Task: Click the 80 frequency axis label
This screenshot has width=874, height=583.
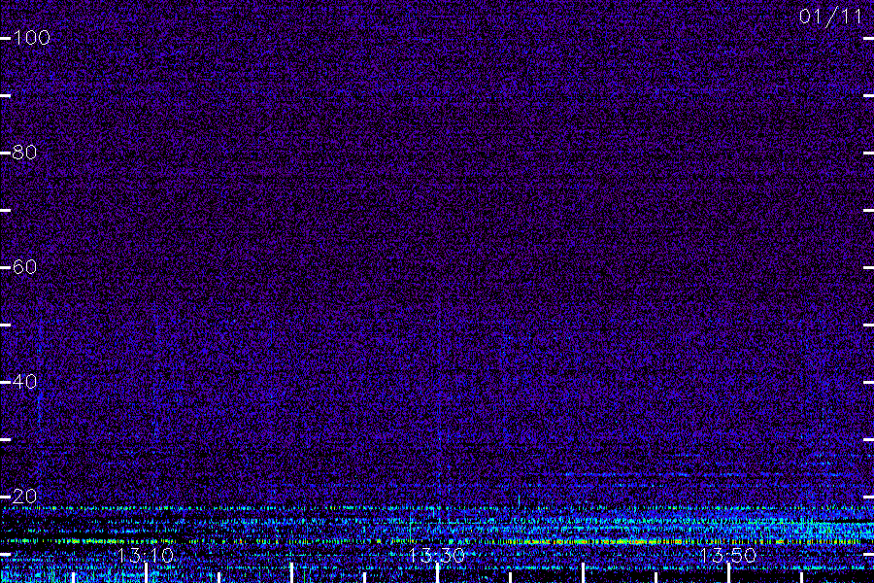Action: pos(24,153)
